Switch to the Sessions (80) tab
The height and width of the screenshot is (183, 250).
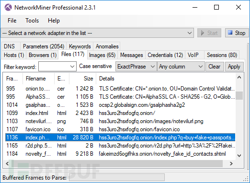pos(222,55)
